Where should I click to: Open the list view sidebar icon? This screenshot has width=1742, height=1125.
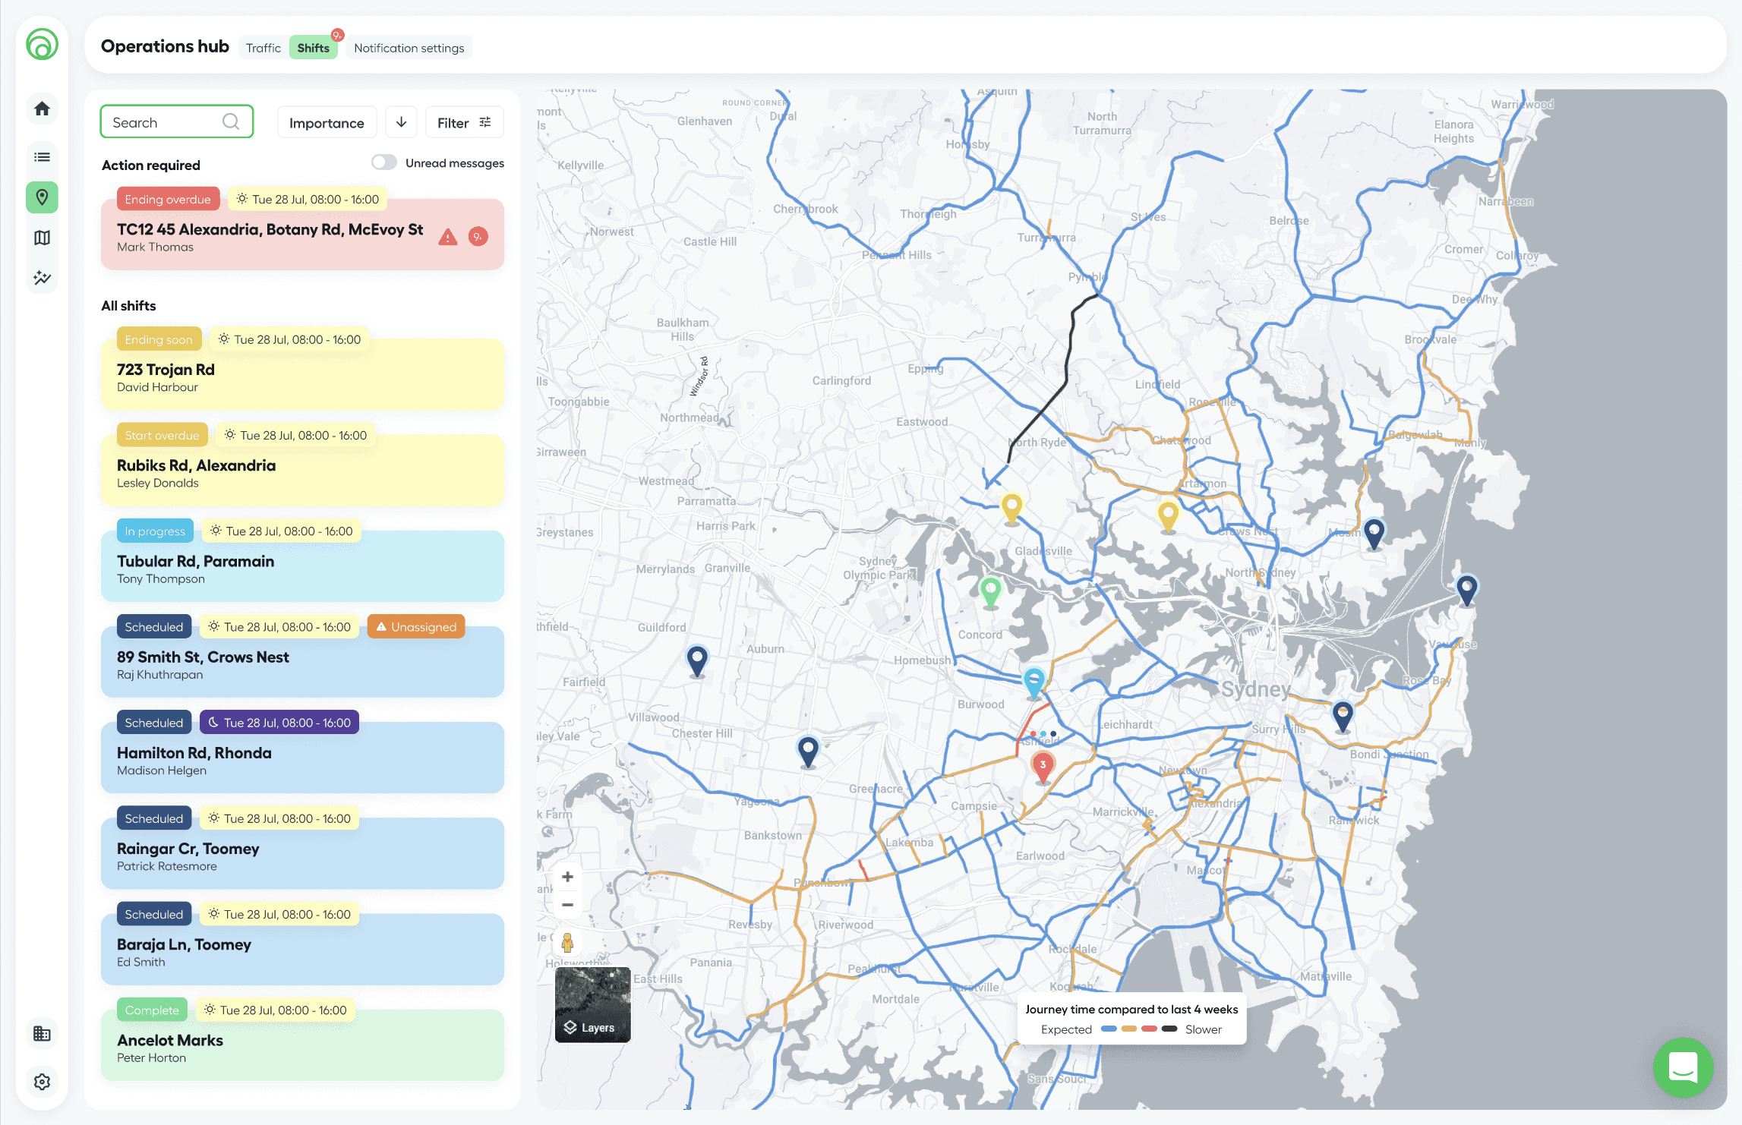click(43, 157)
